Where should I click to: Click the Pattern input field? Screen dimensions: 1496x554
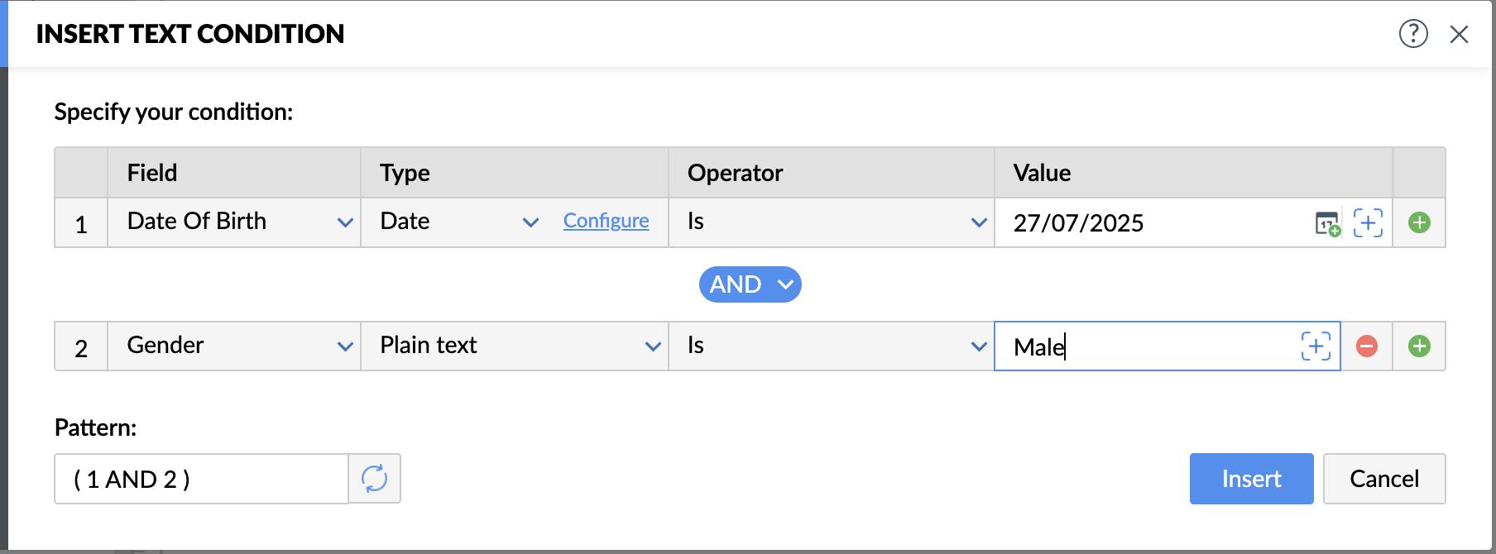tap(201, 479)
